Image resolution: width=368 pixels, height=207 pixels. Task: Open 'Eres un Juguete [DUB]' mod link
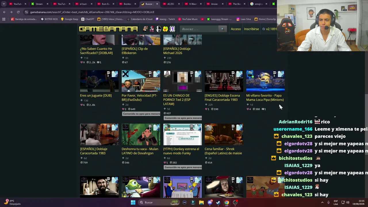96,95
